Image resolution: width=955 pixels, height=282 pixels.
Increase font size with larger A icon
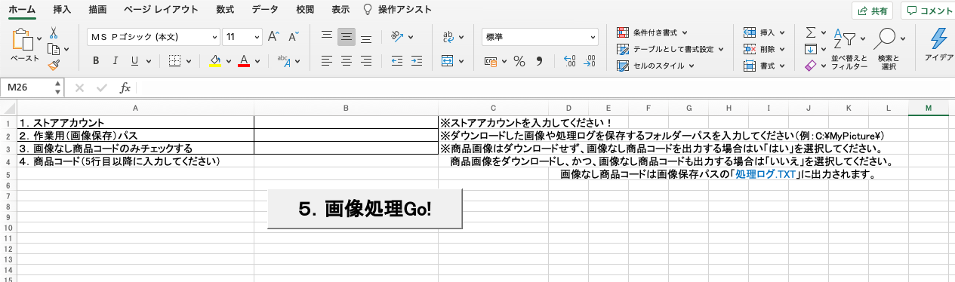pos(274,36)
